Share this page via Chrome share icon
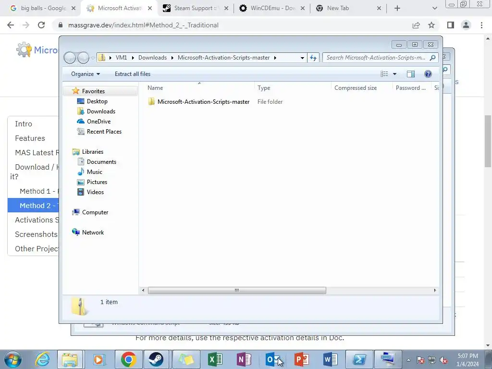 416,25
